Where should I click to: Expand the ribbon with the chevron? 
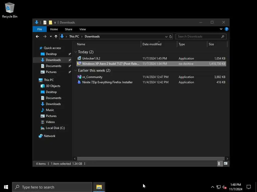[x=221, y=29]
